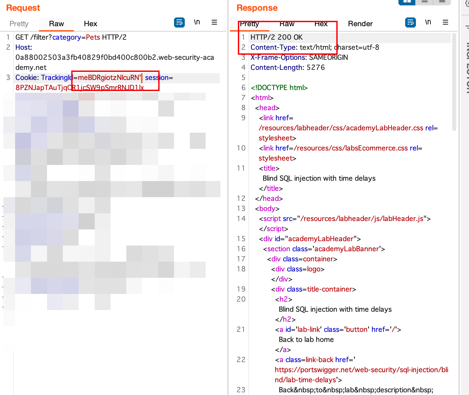469x395 pixels.
Task: Select the Hex tab in the Response panel
Action: [x=321, y=24]
